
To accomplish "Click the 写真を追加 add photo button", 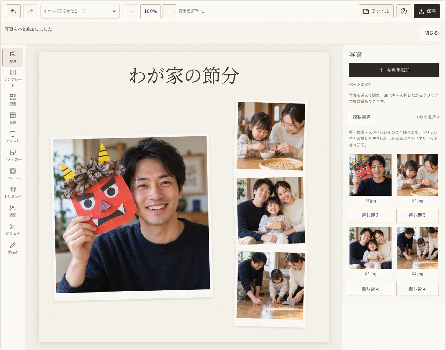I will click(394, 70).
